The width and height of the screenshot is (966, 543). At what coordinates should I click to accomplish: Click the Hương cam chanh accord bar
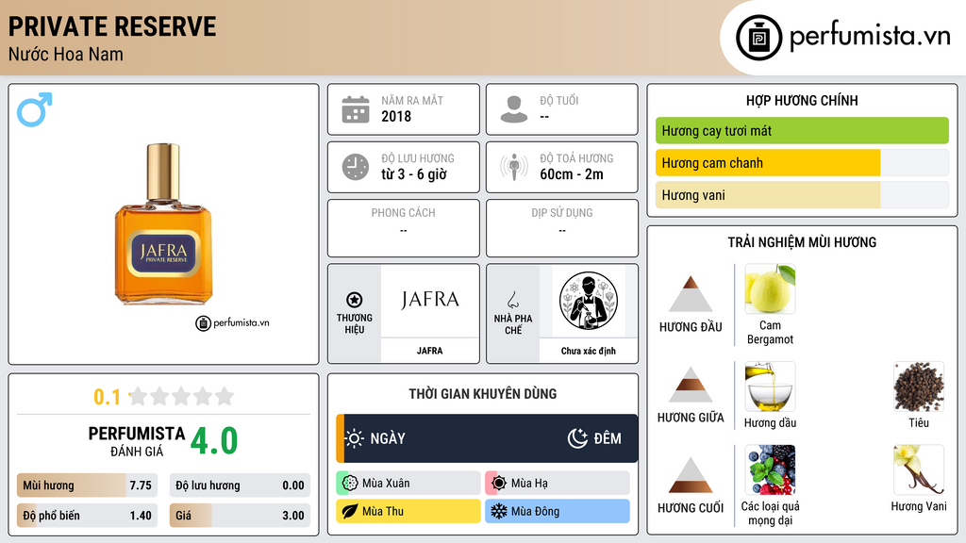coord(802,163)
